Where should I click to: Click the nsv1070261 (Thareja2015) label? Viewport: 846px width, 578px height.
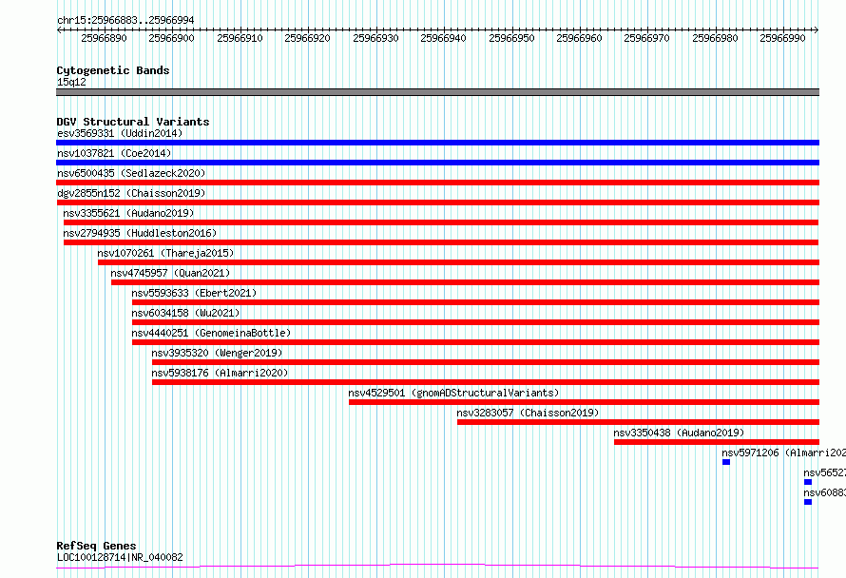(165, 253)
